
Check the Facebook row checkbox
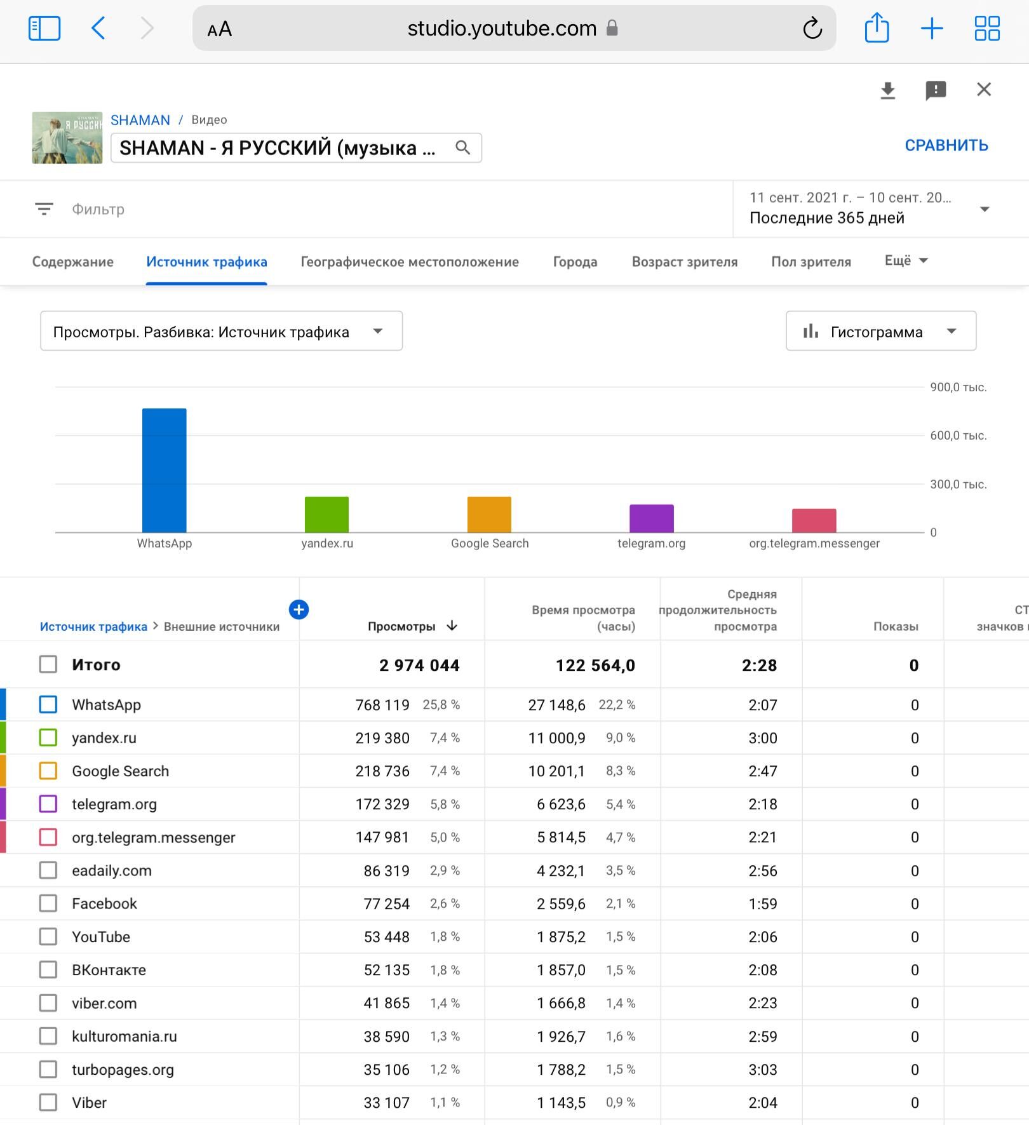tap(48, 903)
